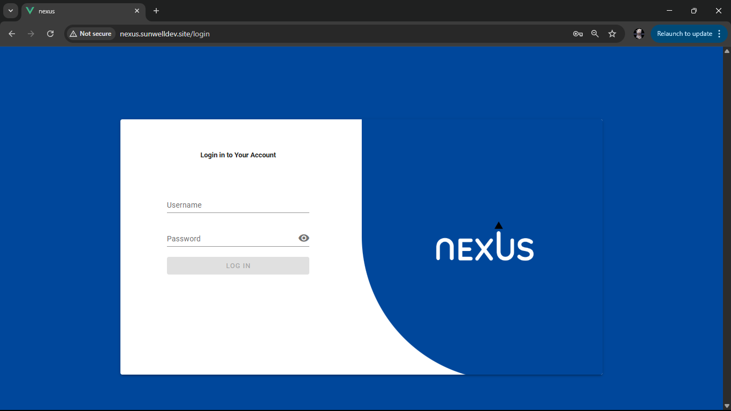The height and width of the screenshot is (411, 731).
Task: Click the Password input field
Action: coord(230,239)
